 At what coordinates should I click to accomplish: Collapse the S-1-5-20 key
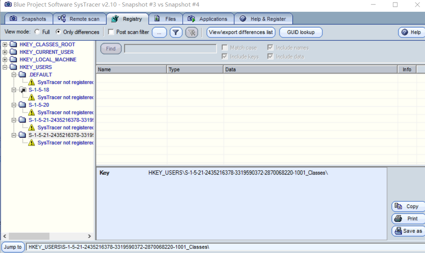point(14,105)
